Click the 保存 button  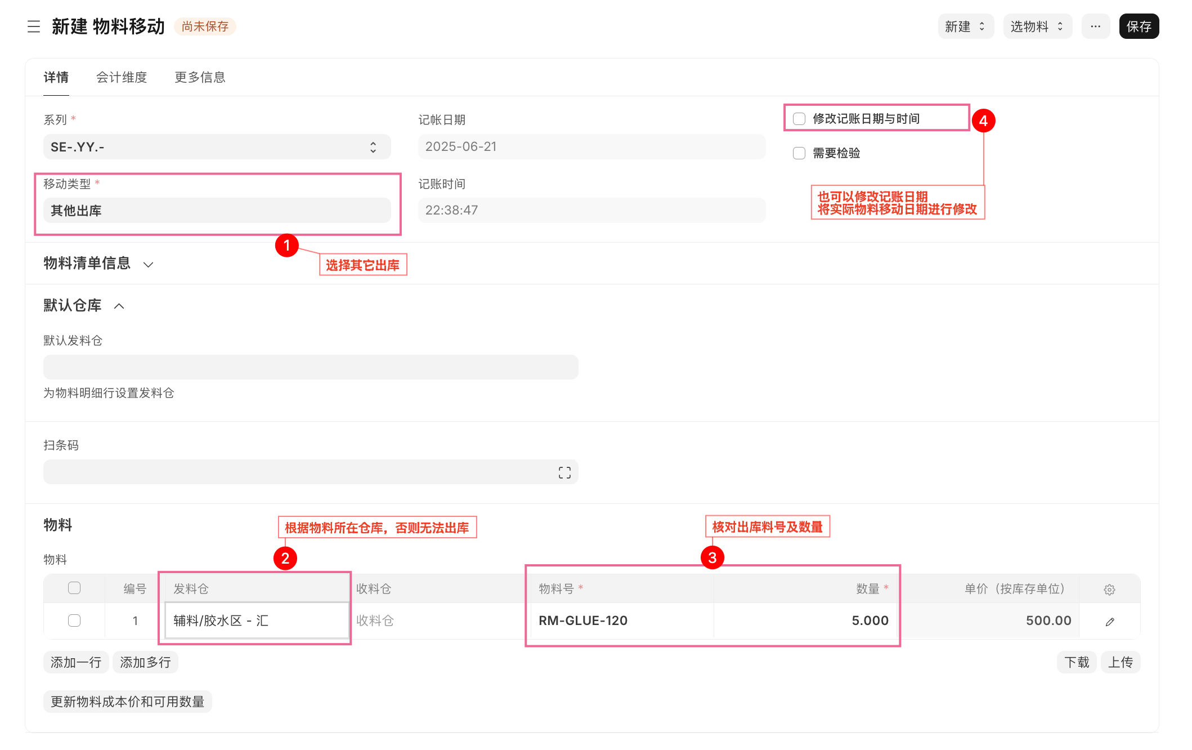[1139, 26]
